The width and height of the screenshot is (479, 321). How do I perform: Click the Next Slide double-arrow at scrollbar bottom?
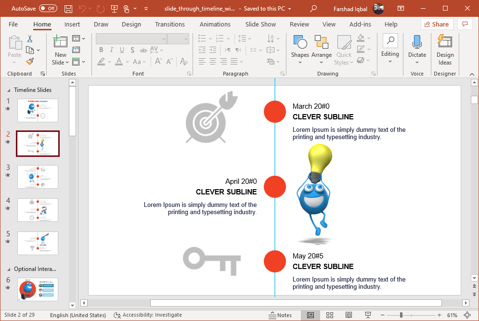click(474, 295)
